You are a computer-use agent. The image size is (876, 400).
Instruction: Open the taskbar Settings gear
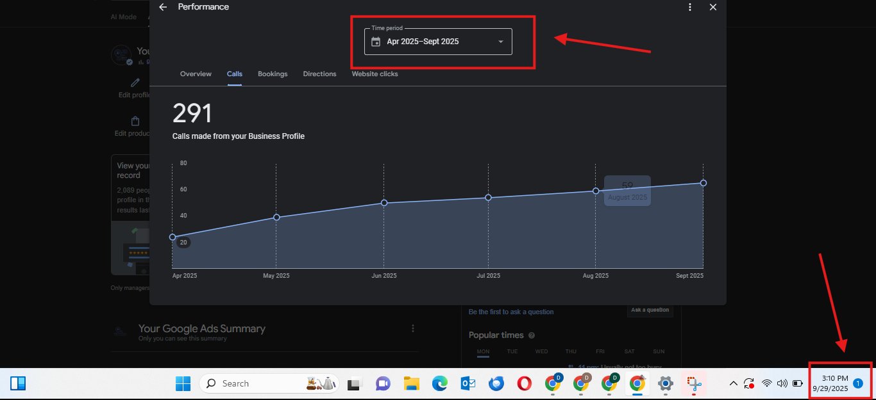[666, 383]
